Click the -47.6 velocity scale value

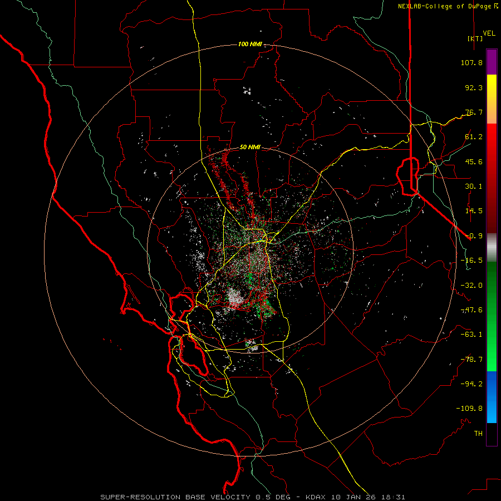tap(471, 310)
